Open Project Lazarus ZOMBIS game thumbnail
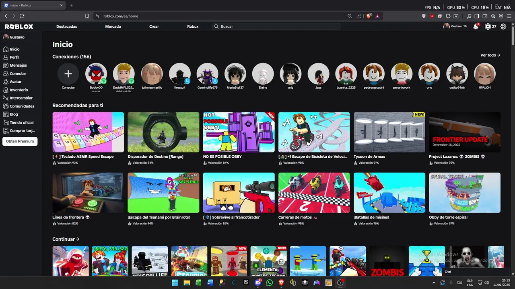The height and width of the screenshot is (289, 515). click(465, 132)
